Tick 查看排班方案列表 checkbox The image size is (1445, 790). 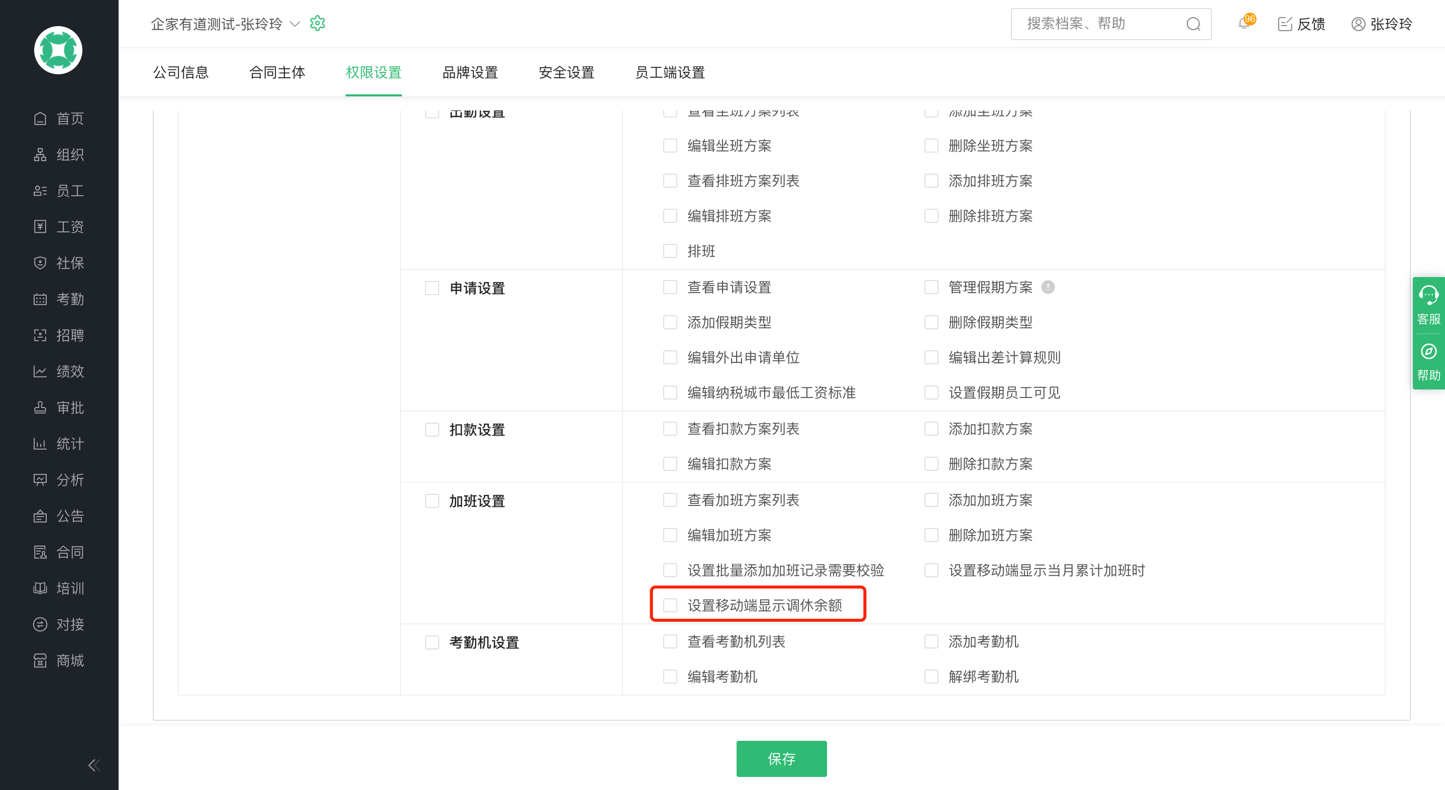(x=670, y=181)
